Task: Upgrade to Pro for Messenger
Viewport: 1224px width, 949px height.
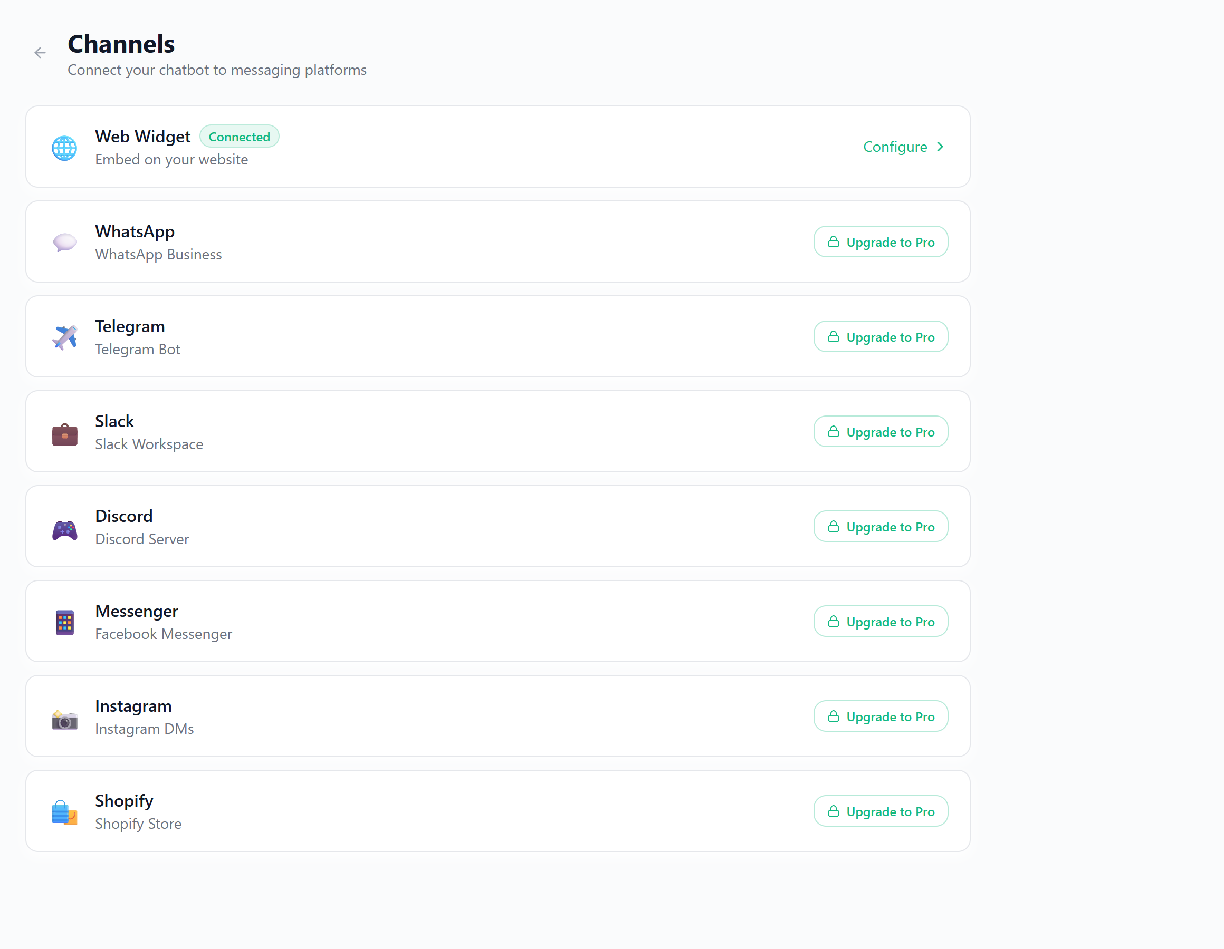Action: (881, 621)
